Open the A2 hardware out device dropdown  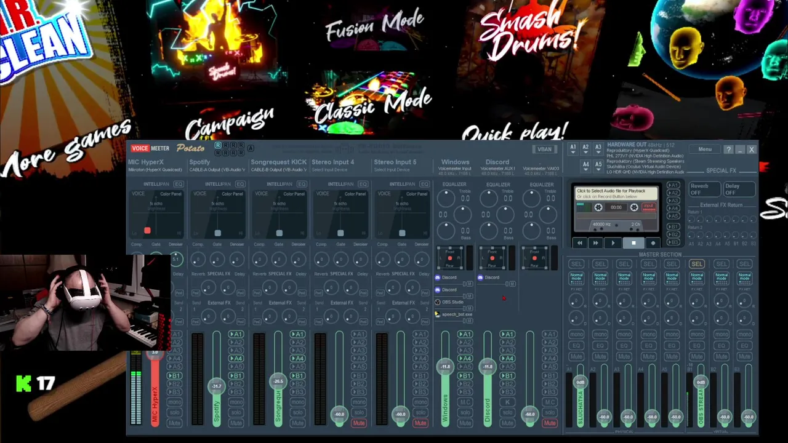coord(585,148)
